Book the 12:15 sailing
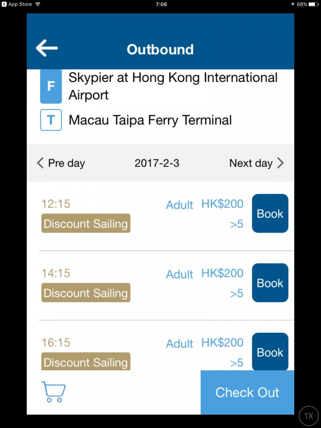The image size is (321, 428). click(270, 213)
